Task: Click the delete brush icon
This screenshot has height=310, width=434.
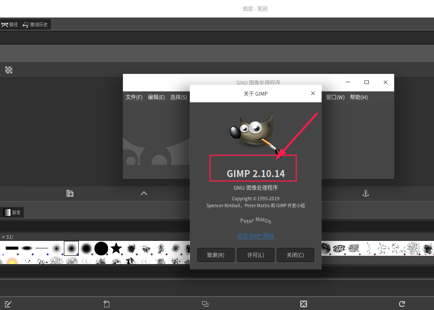Action: pos(304,304)
